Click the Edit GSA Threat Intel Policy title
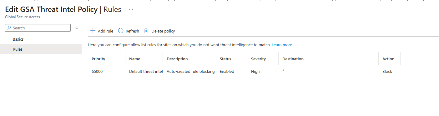 51,9
